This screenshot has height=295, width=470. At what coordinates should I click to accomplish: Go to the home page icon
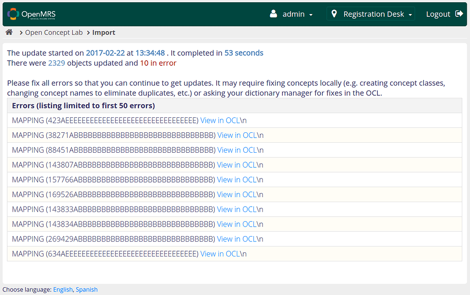point(9,32)
